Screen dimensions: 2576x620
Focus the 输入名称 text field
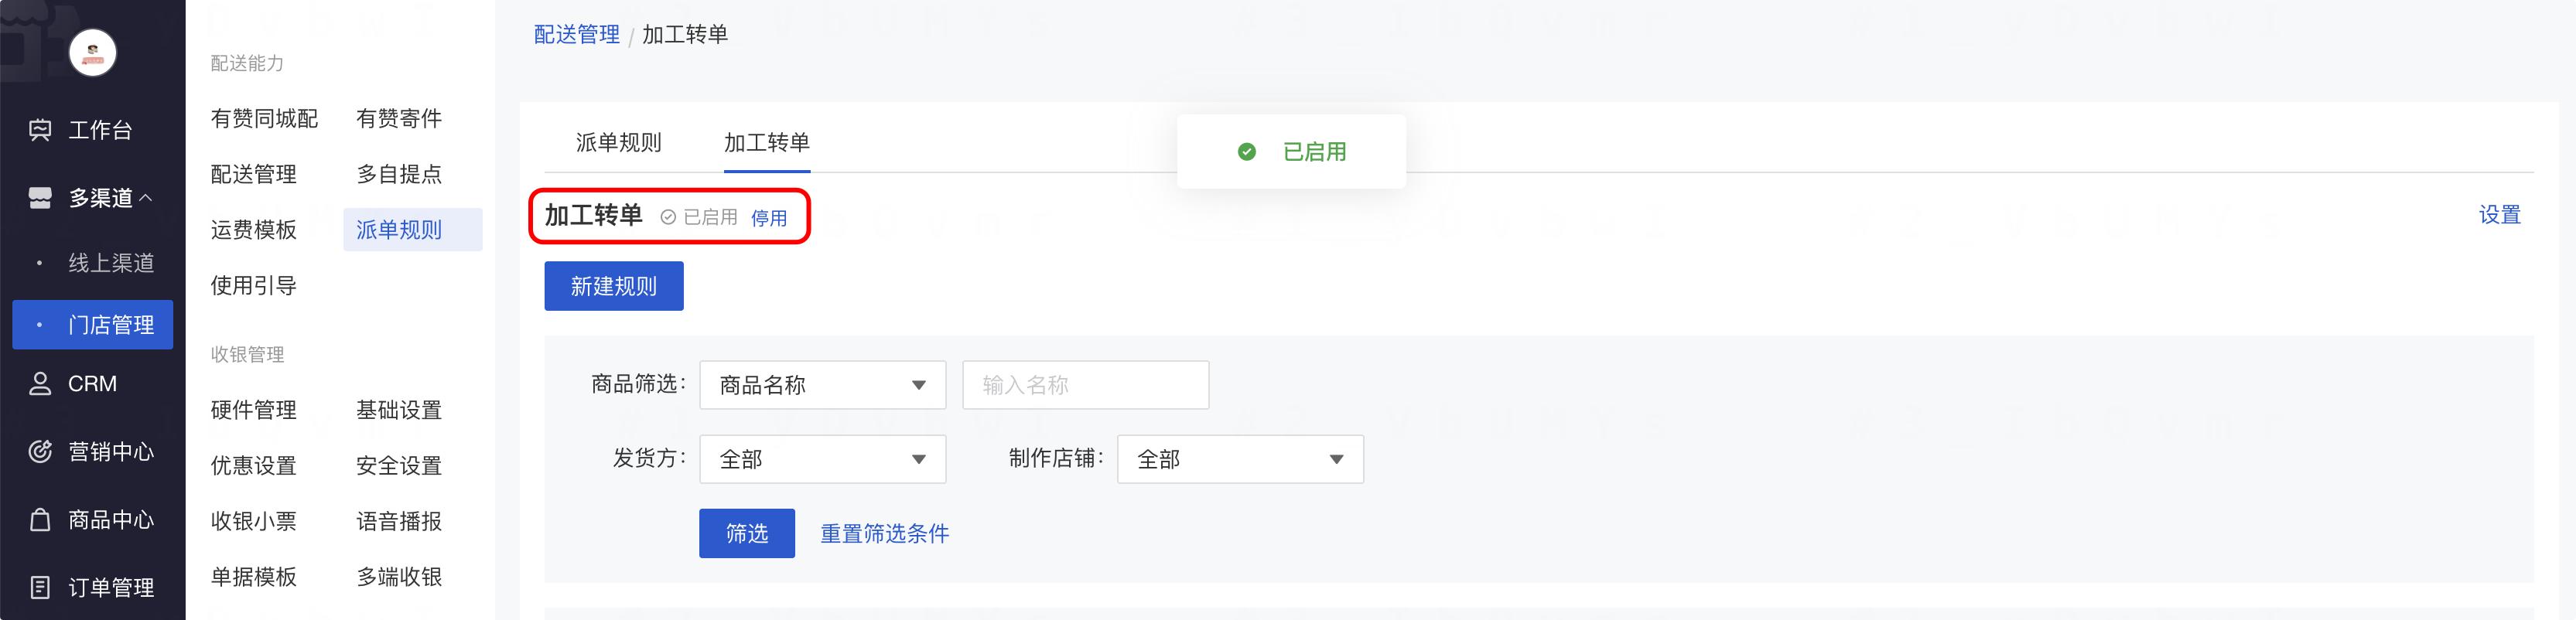pos(1085,385)
